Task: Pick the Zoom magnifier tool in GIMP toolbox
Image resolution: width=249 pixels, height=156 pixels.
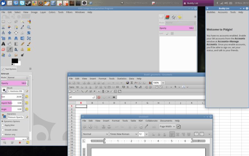Action: [29, 27]
